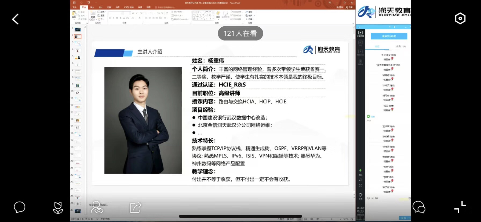Image resolution: width=481 pixels, height=222 pixels.
Task: Click the emoji smiley in chat toolbar
Action: 368,198
